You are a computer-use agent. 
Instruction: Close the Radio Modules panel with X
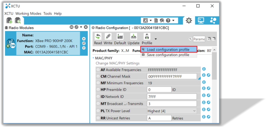(x=86, y=27)
